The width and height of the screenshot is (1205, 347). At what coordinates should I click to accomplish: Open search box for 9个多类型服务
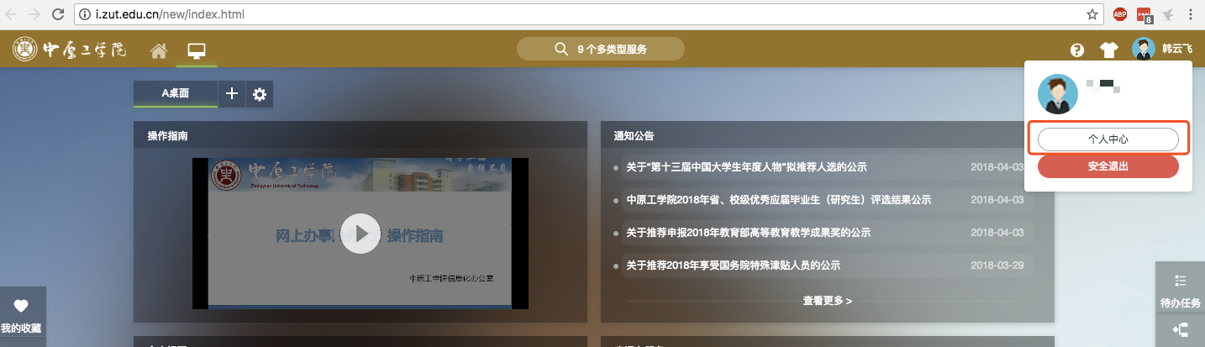600,49
